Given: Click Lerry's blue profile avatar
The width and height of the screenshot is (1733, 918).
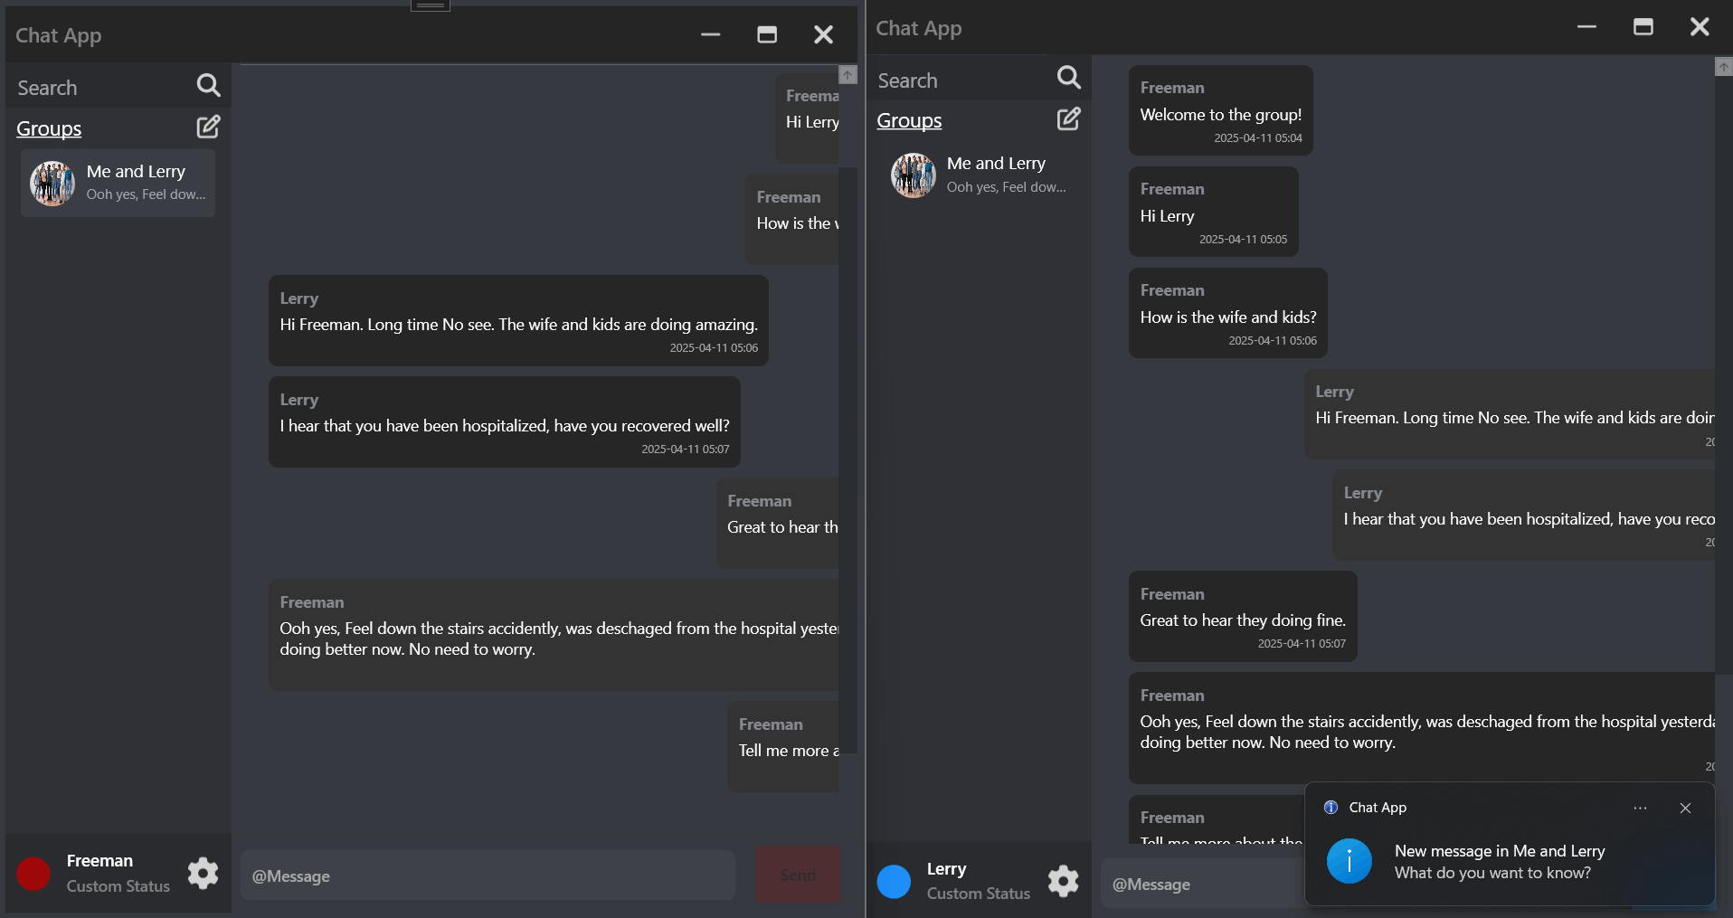Looking at the screenshot, I should click(x=893, y=880).
